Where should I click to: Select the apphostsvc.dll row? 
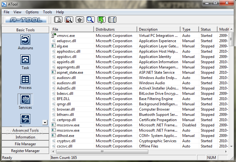(x=140, y=51)
